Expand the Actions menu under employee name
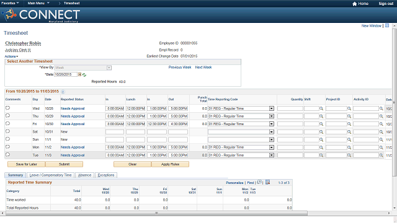 (11, 56)
